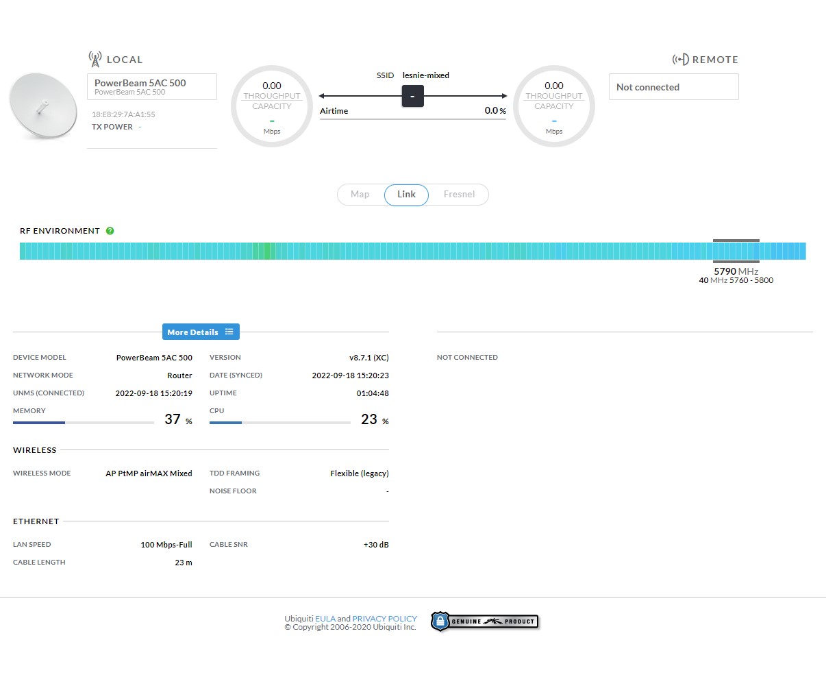Click the CPU 23 % value
826x690 pixels.
(x=375, y=419)
